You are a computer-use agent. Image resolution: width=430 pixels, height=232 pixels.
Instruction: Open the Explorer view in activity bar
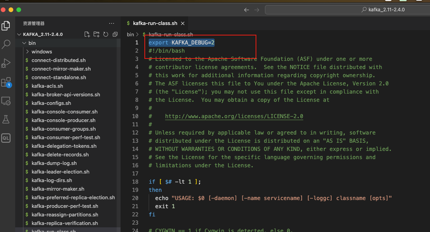coord(6,26)
